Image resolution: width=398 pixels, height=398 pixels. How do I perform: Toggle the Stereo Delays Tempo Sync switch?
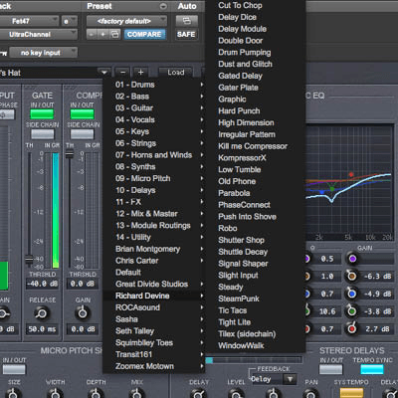point(372,369)
